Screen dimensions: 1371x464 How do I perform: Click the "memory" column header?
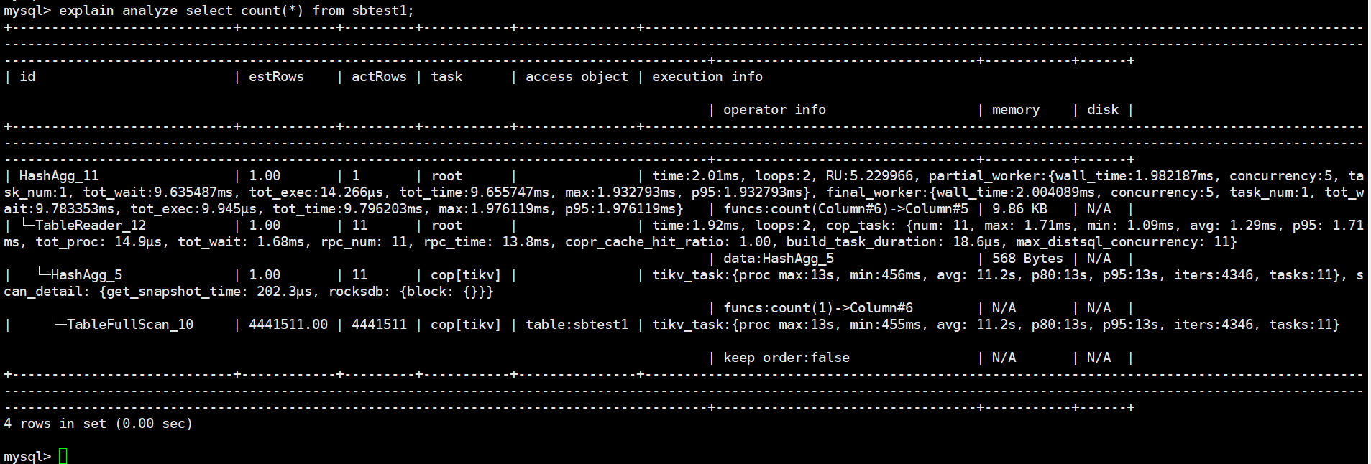point(1015,110)
